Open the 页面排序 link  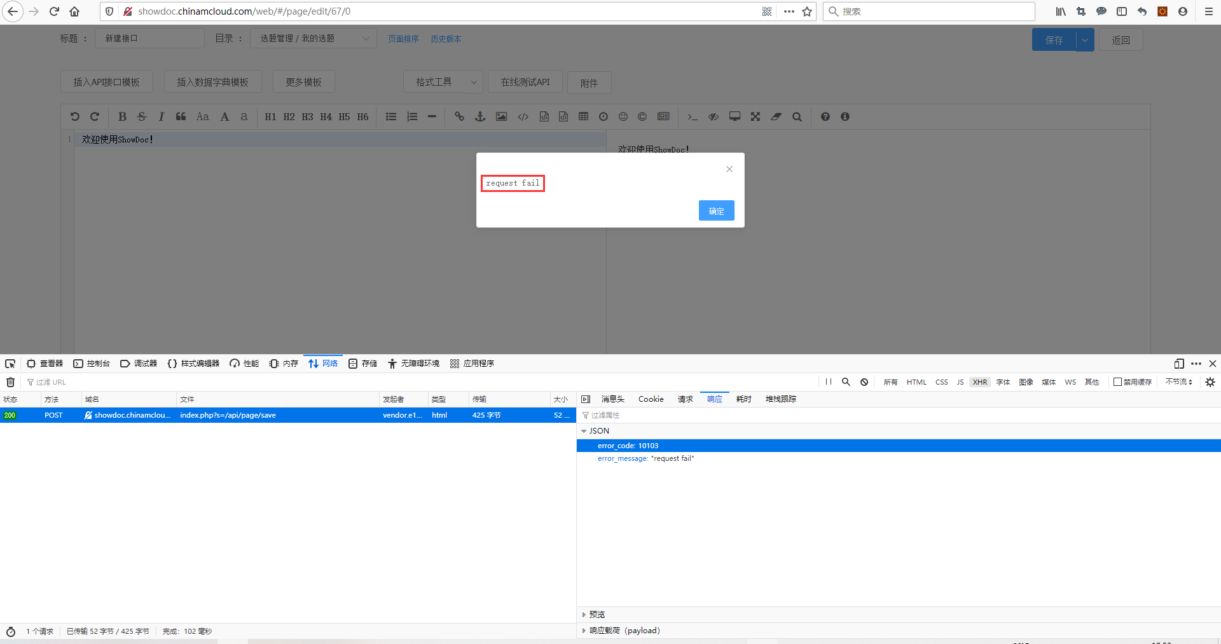coord(403,39)
